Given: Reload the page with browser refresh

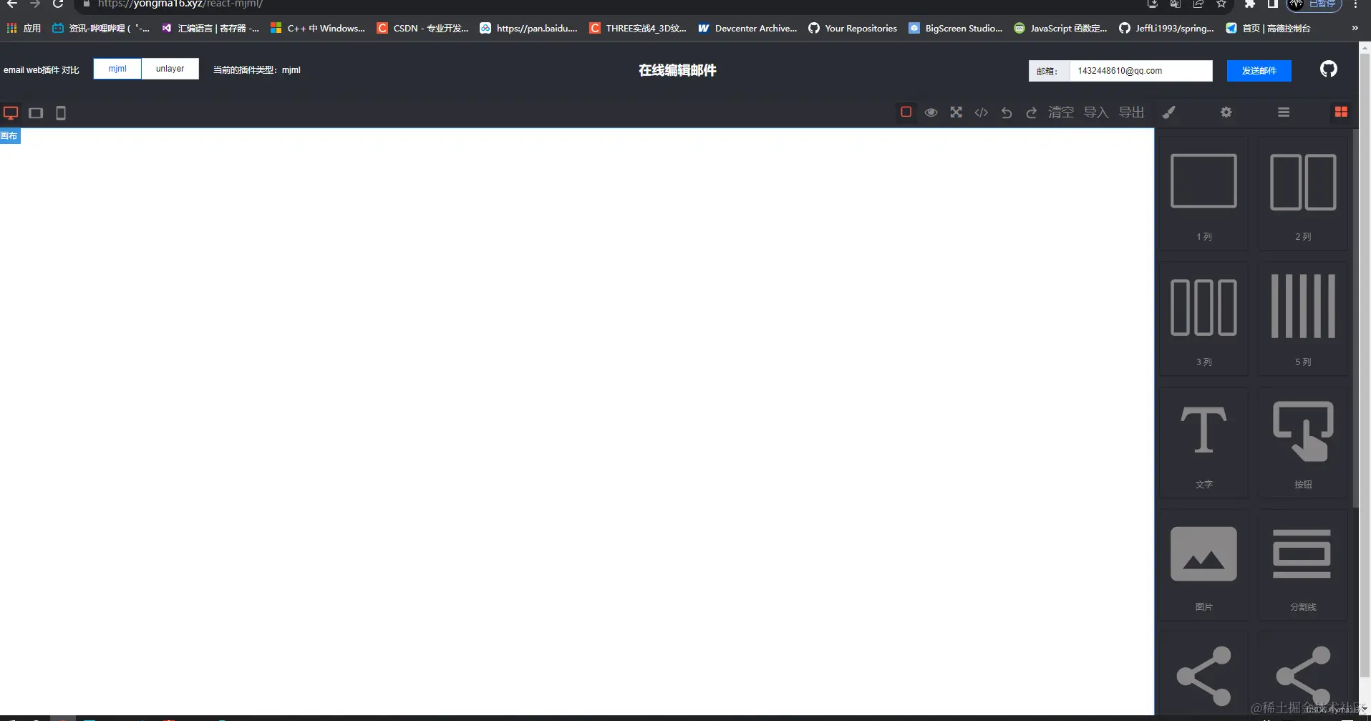Looking at the screenshot, I should pyautogui.click(x=58, y=4).
